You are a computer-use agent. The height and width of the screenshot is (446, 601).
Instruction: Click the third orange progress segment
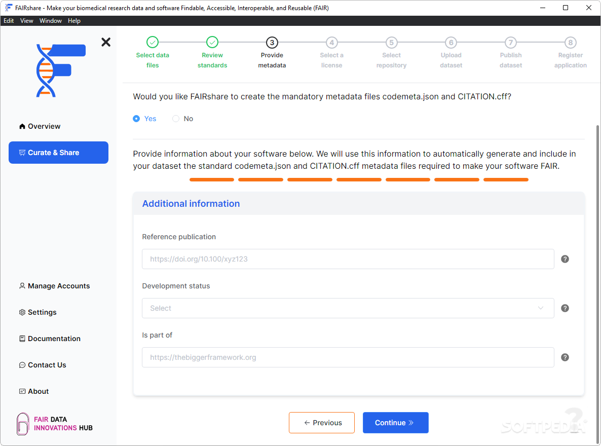click(x=310, y=179)
